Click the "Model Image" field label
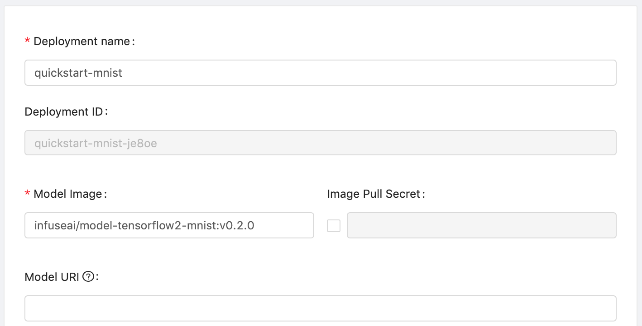 coord(68,194)
